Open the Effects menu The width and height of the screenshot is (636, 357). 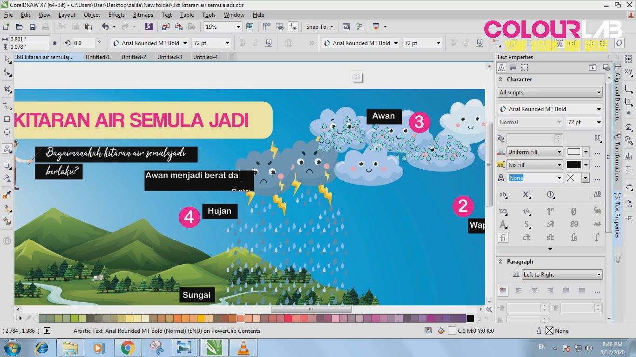coord(116,15)
